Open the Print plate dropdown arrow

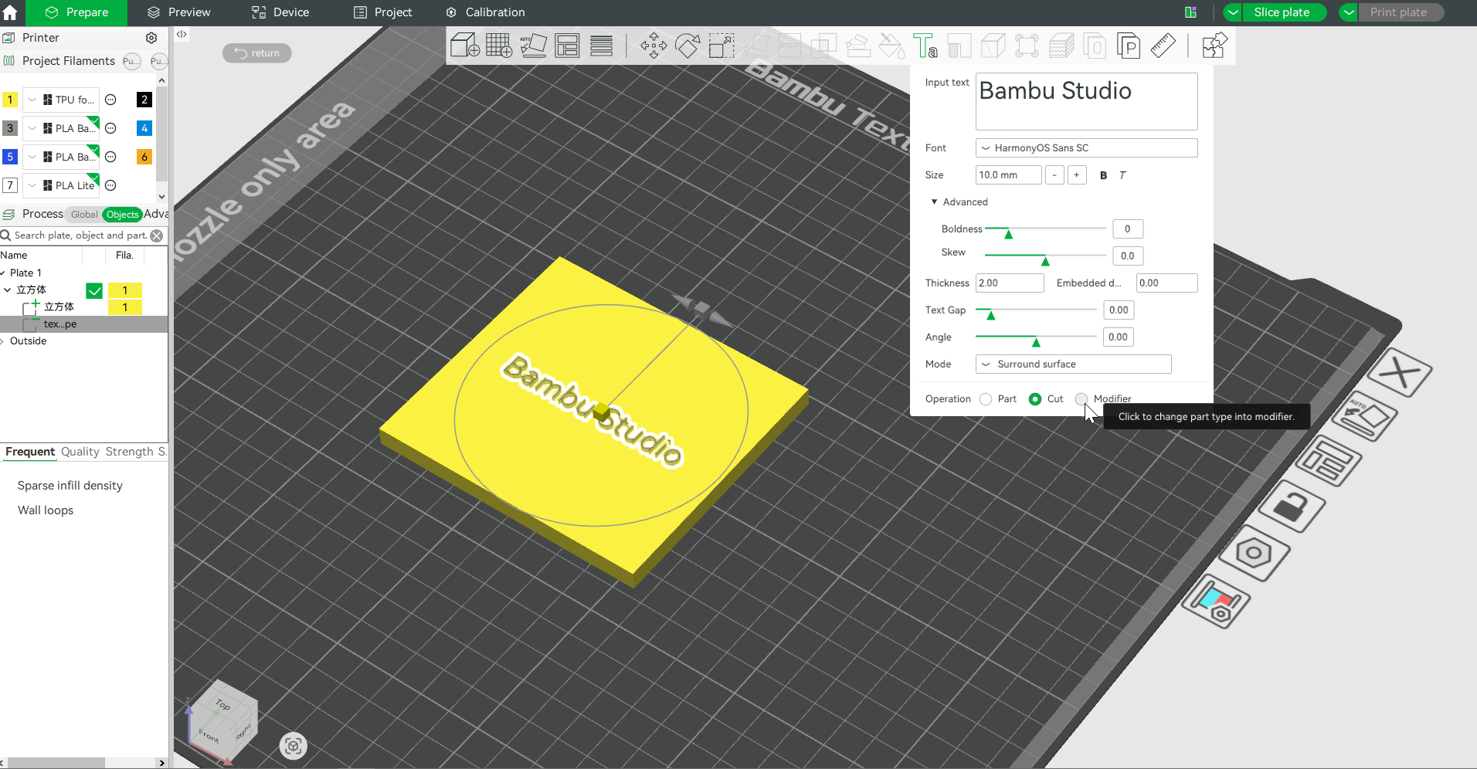[x=1349, y=12]
